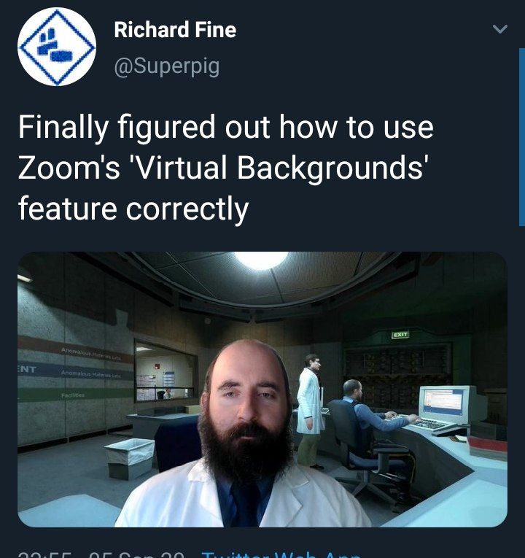The width and height of the screenshot is (525, 558).
Task: Open the attached virtual background photo
Action: pos(262,390)
